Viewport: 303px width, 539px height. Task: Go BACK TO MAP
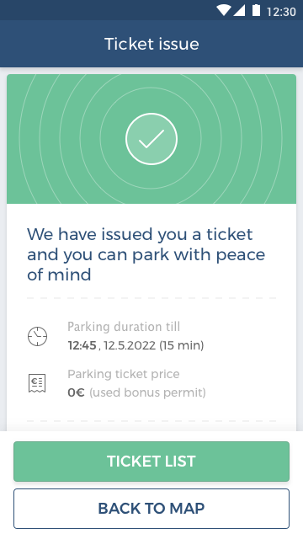point(151,509)
